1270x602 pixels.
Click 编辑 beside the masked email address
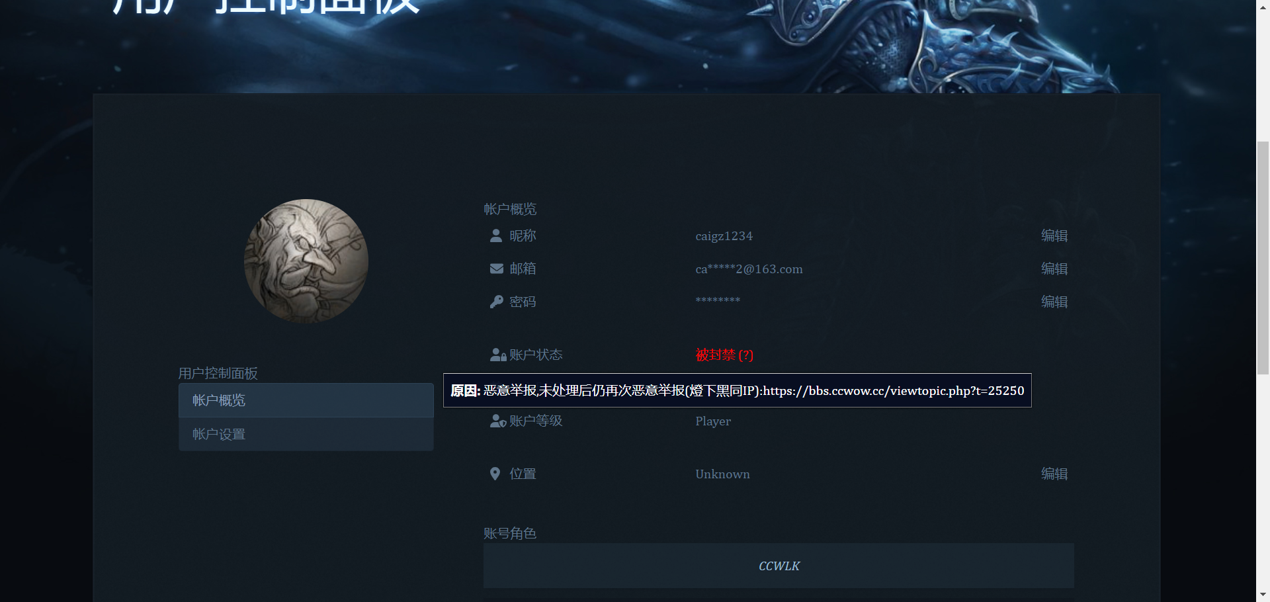pyautogui.click(x=1054, y=269)
